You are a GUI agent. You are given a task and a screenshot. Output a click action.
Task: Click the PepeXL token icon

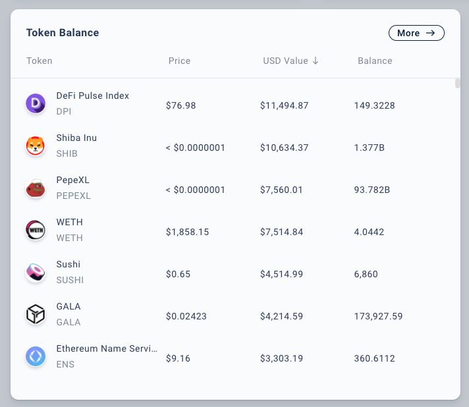tap(36, 188)
